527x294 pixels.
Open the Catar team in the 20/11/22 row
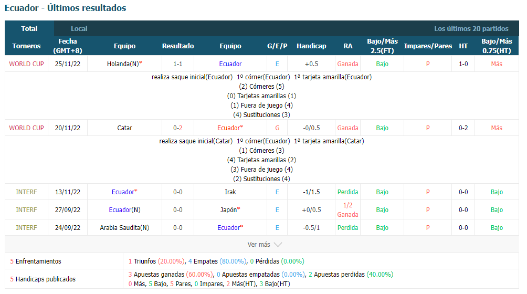(124, 128)
